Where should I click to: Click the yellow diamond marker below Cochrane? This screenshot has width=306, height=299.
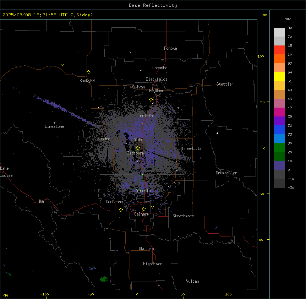(121, 210)
